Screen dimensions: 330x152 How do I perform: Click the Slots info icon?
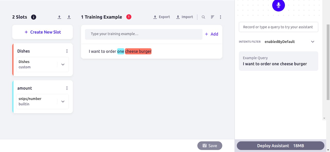[x=34, y=17]
